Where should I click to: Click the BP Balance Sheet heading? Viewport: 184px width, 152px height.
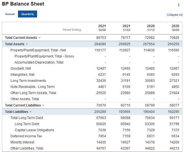click(x=23, y=4)
